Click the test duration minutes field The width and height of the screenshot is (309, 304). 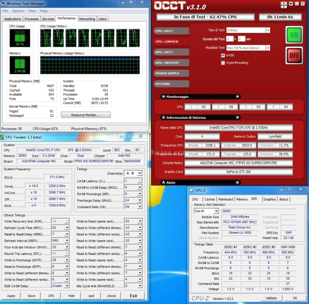tap(242, 39)
